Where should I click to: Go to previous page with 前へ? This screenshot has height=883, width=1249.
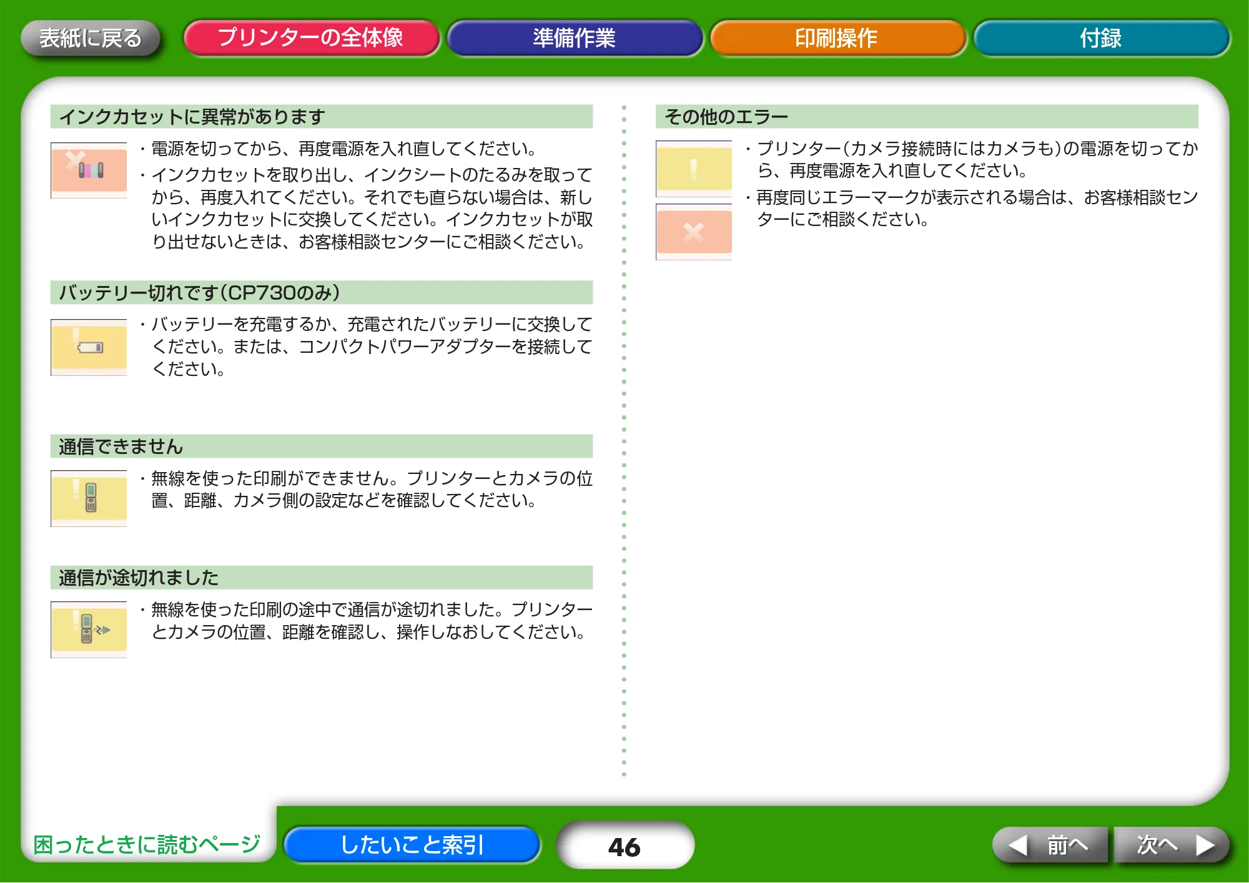(x=1050, y=845)
